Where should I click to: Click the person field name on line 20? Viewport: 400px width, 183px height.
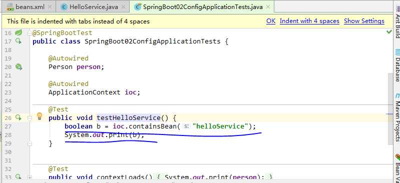(89, 67)
